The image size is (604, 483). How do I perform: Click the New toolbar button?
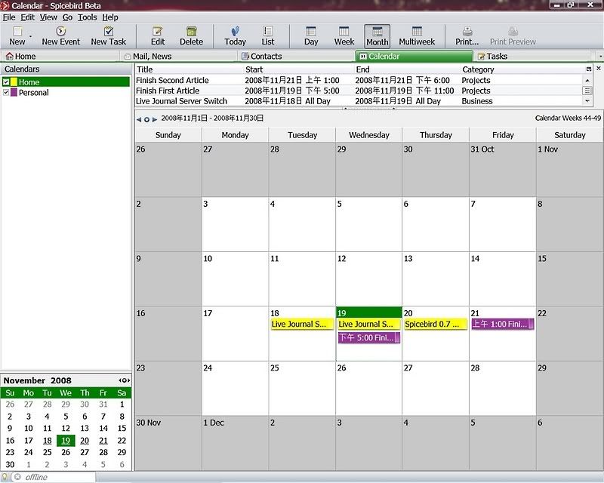coord(17,35)
